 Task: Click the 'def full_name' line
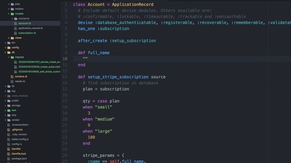point(94,53)
